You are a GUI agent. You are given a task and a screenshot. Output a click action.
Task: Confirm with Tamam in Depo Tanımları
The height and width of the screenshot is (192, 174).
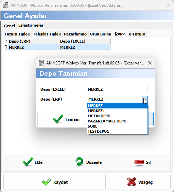62,119
